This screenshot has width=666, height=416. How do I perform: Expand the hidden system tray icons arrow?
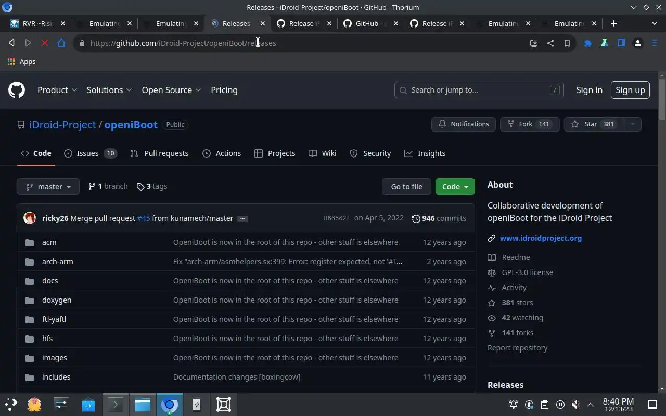pos(591,405)
